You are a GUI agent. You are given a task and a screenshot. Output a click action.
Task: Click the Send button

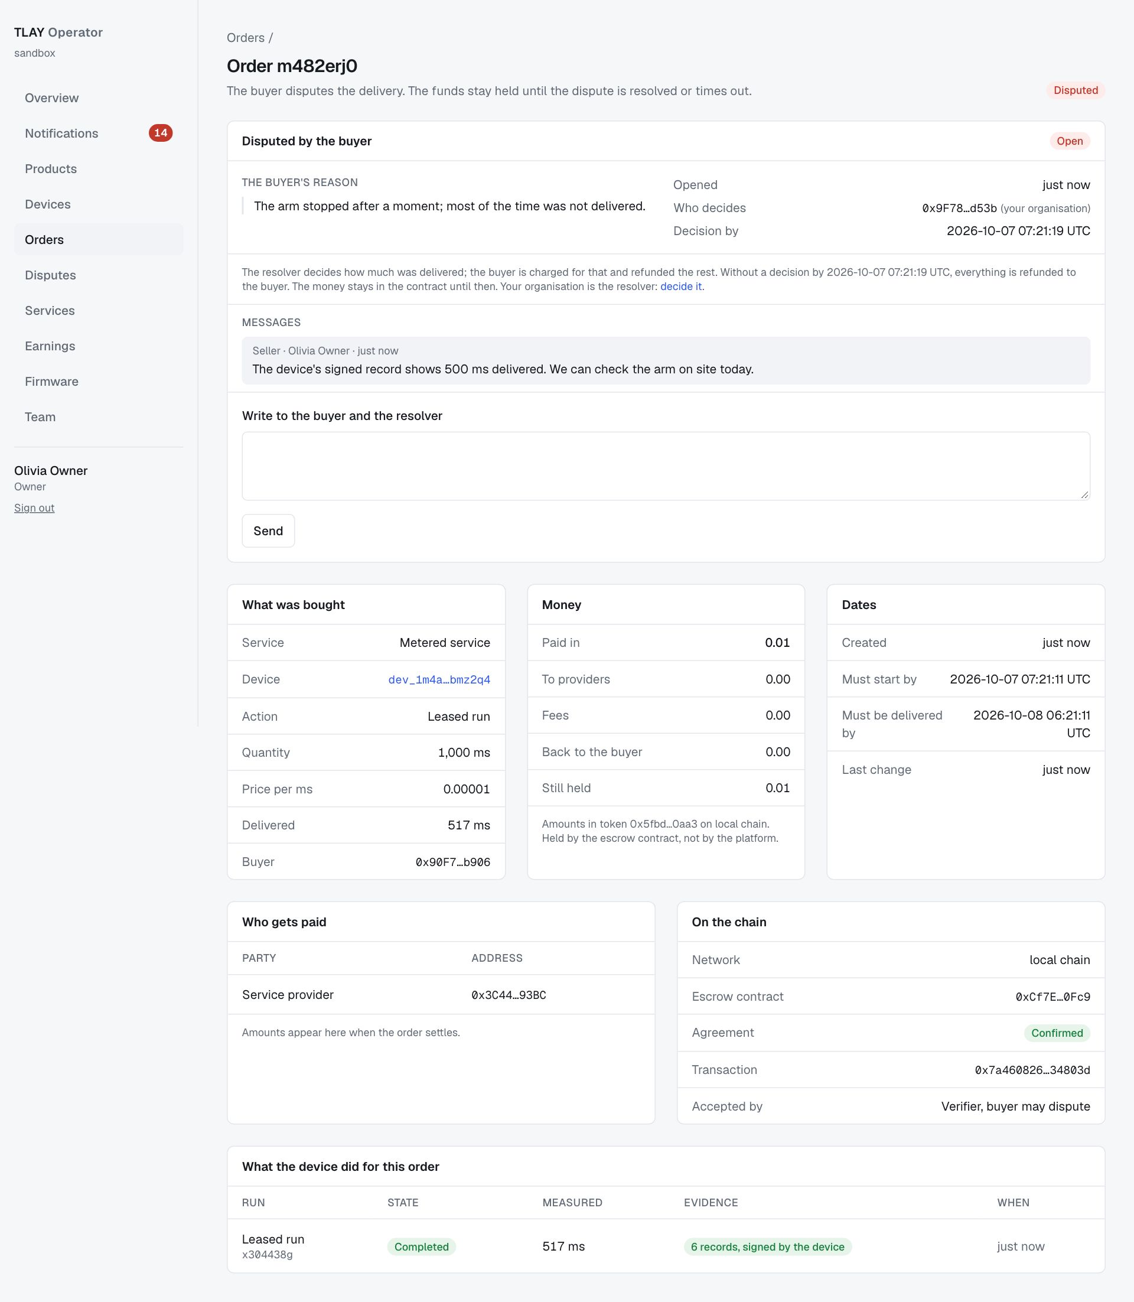[268, 531]
